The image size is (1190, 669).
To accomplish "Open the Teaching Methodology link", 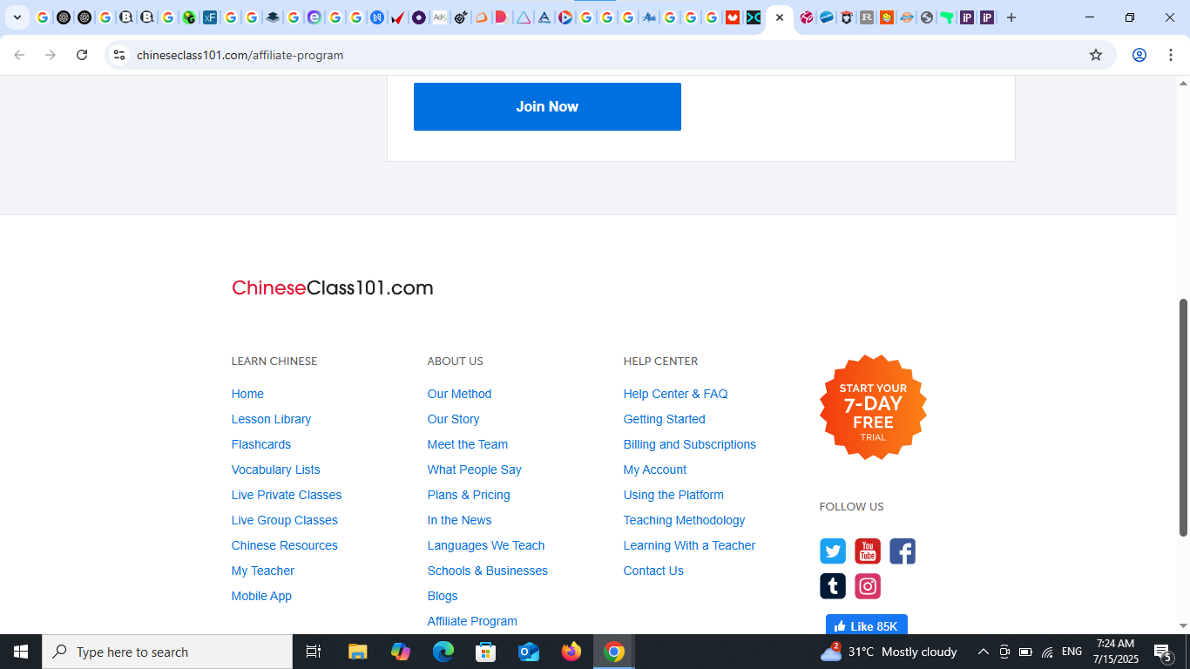I will pos(684,520).
